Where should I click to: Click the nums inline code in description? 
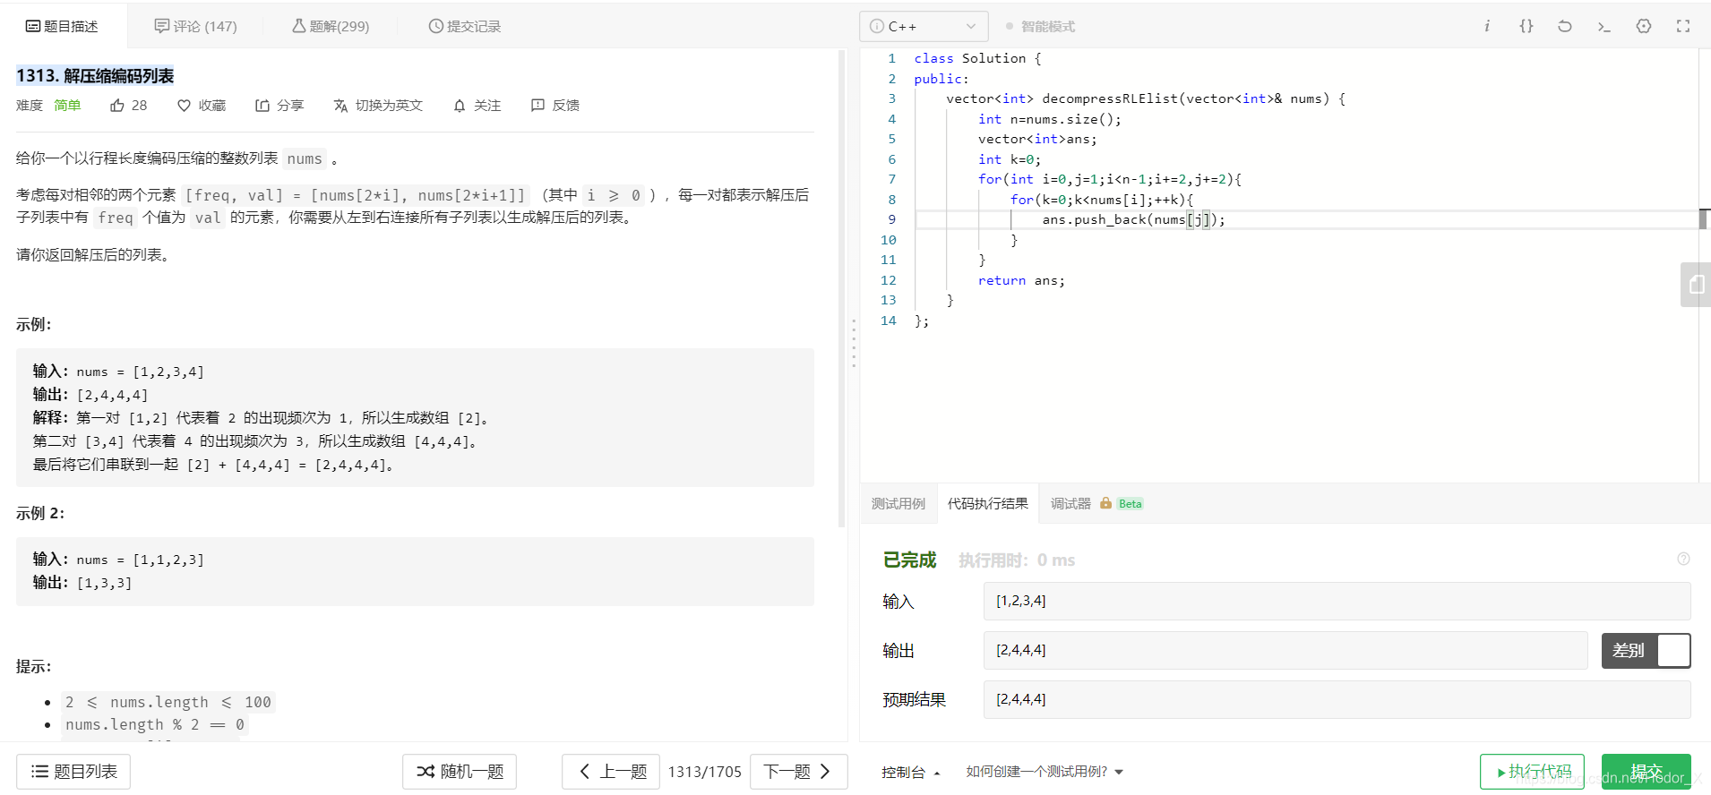[305, 158]
